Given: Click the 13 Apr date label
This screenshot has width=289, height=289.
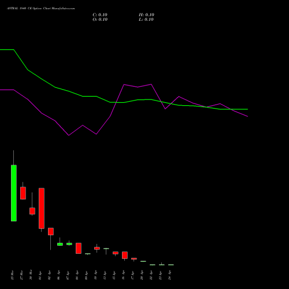Looking at the screenshot, I should pyautogui.click(x=105, y=275).
